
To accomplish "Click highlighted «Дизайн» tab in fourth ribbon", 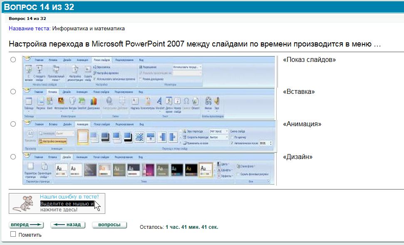I will pyautogui.click(x=67, y=157).
